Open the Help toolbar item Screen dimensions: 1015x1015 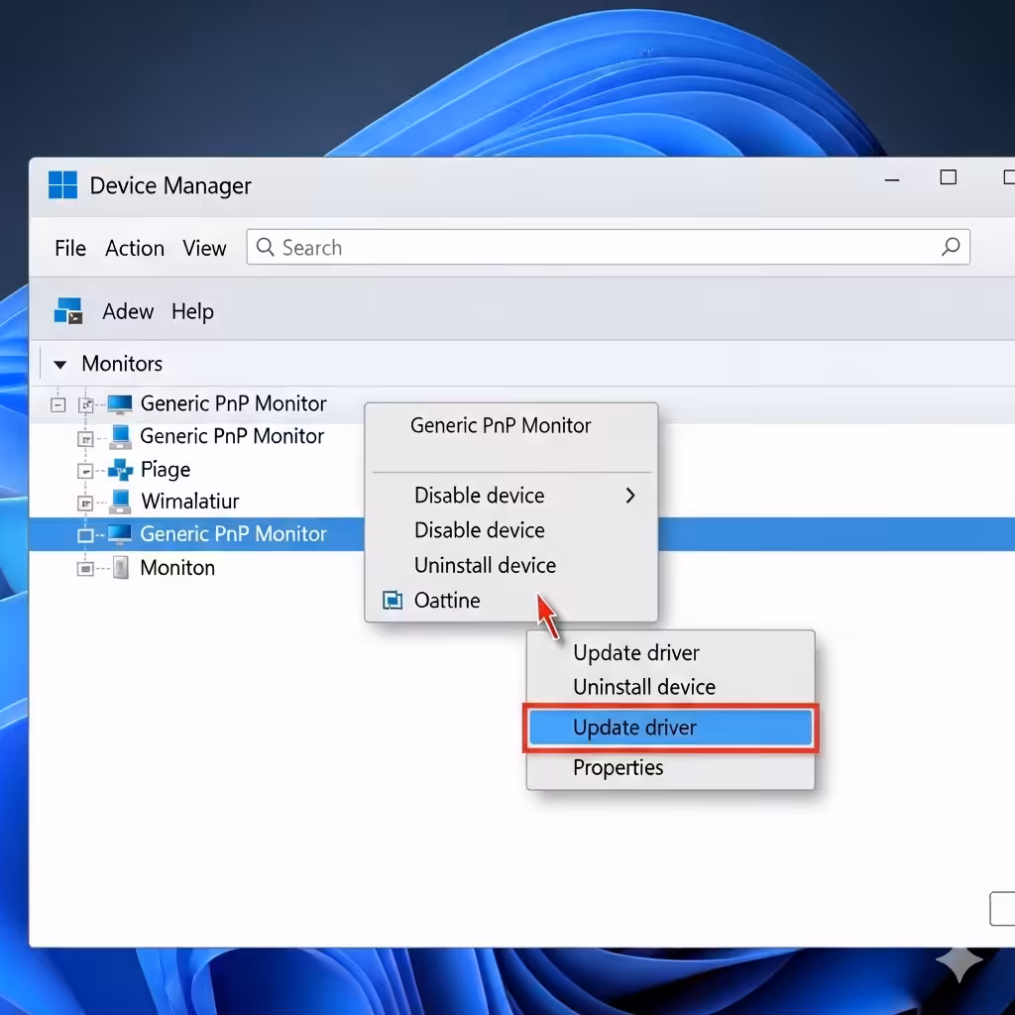pyautogui.click(x=192, y=311)
